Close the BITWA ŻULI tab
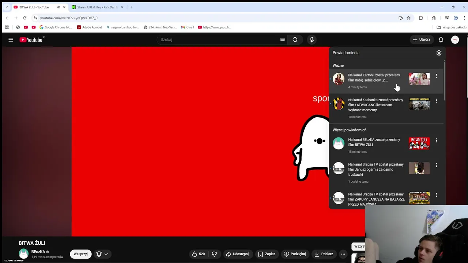The height and width of the screenshot is (263, 468). pyautogui.click(x=64, y=7)
